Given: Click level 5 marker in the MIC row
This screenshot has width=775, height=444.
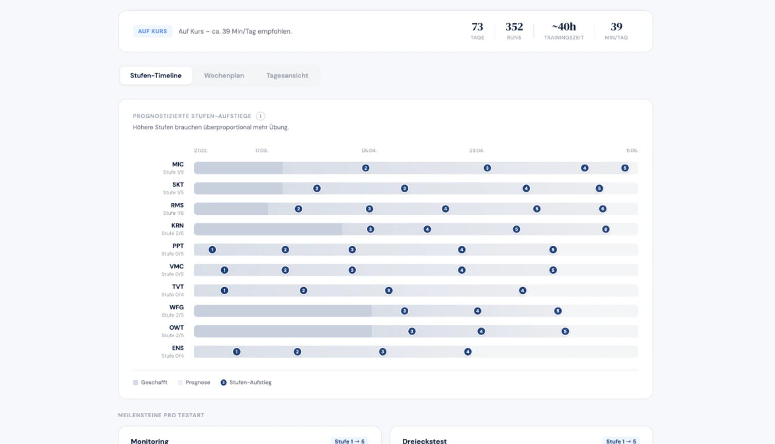Looking at the screenshot, I should [625, 168].
